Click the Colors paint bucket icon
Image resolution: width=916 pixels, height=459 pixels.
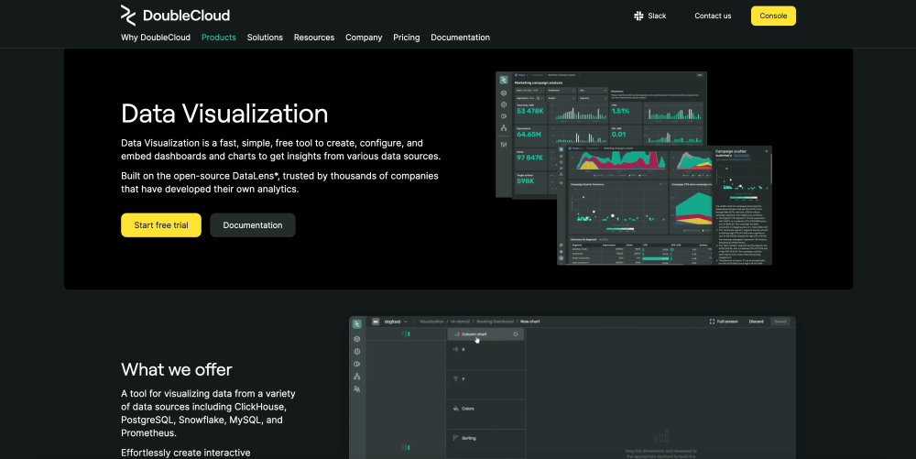[455, 409]
